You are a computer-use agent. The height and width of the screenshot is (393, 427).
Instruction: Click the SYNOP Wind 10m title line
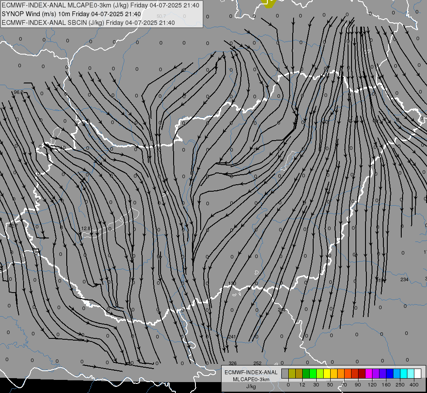[72, 14]
